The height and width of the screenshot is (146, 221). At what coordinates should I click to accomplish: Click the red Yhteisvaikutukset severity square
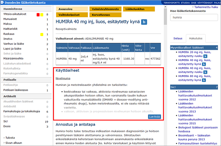(38, 15)
